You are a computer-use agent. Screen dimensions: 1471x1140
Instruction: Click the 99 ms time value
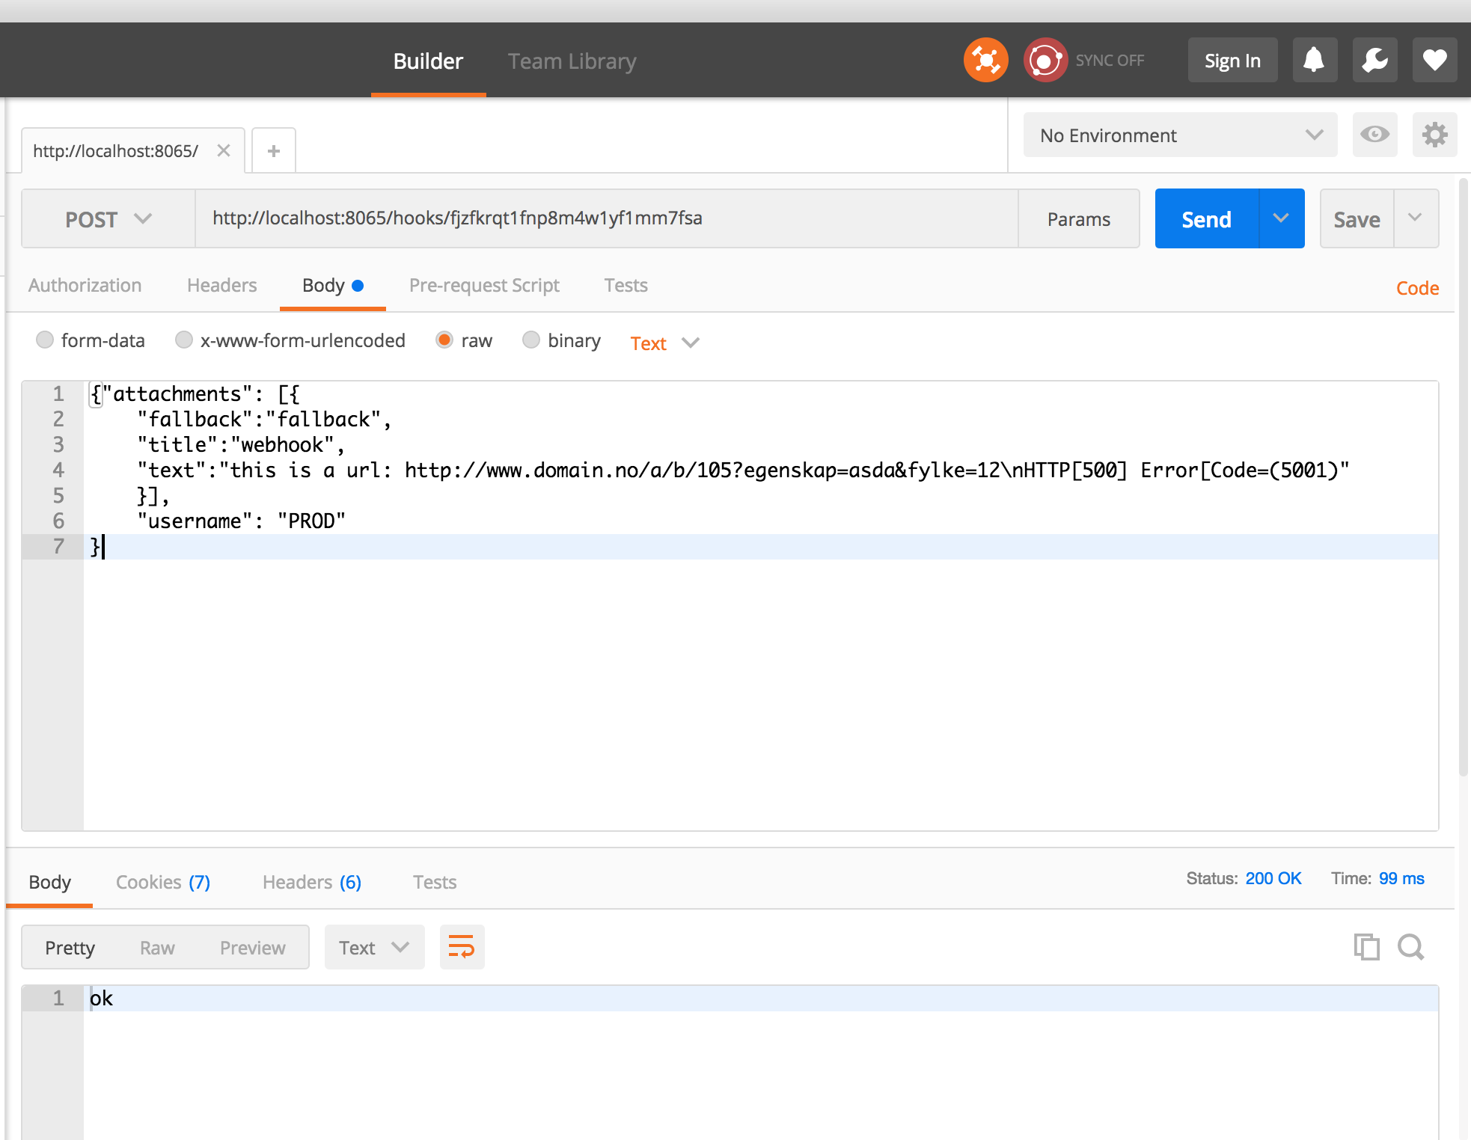(x=1401, y=878)
